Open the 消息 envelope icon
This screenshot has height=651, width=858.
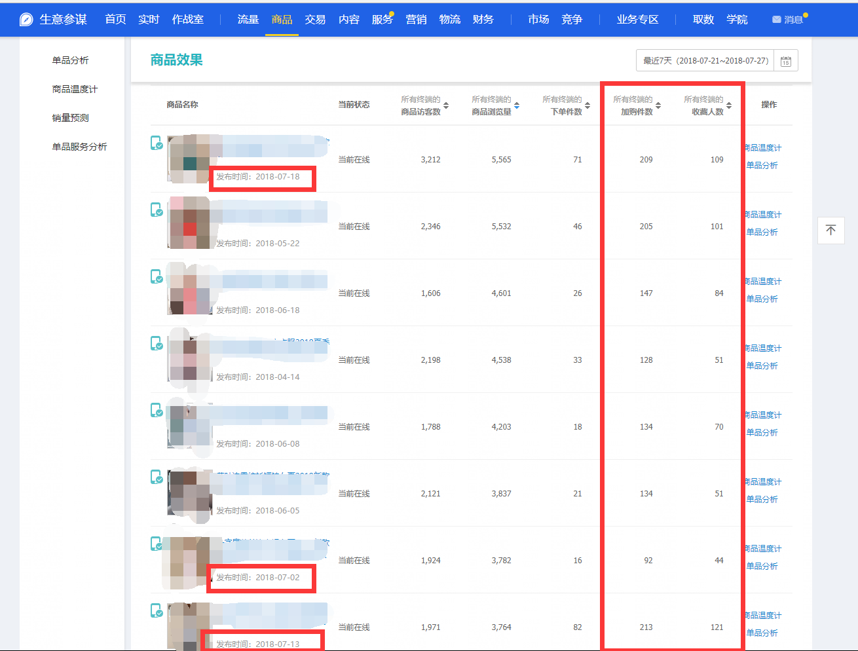click(776, 20)
